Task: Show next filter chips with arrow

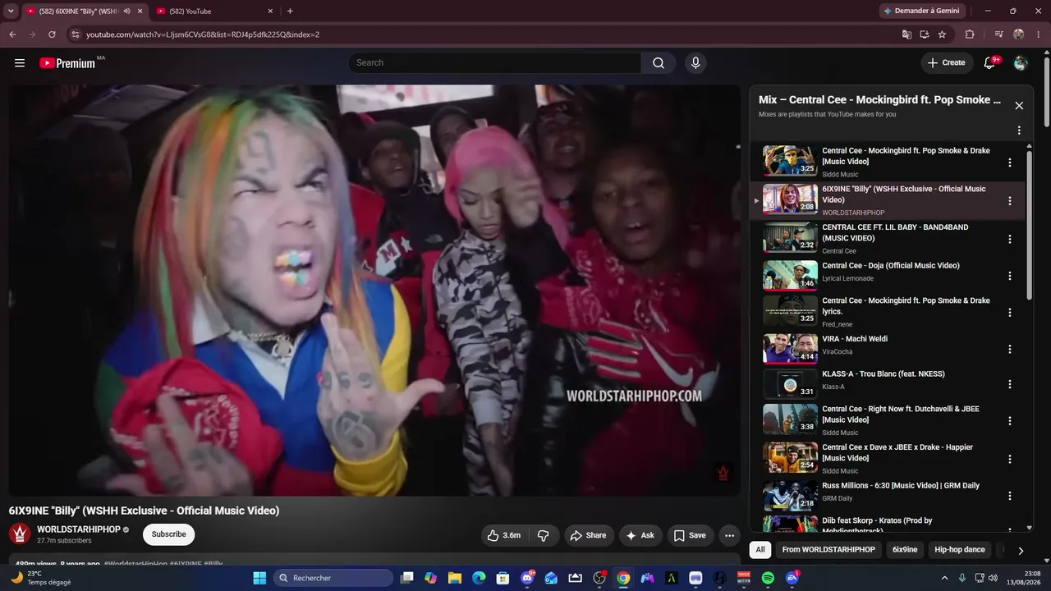Action: (x=1021, y=550)
